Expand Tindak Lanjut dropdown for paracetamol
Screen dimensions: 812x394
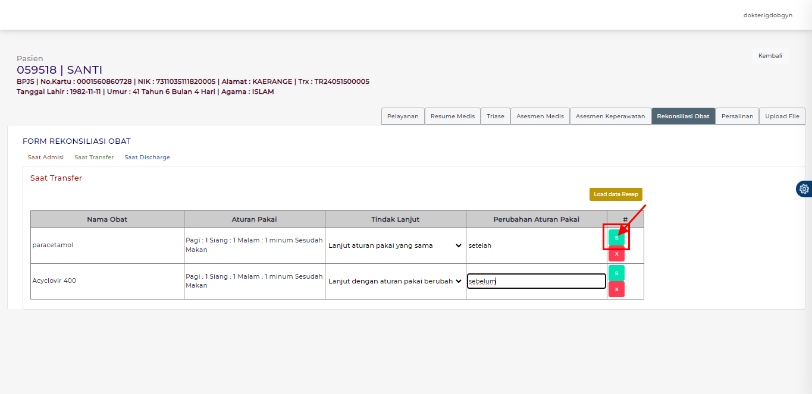click(395, 245)
